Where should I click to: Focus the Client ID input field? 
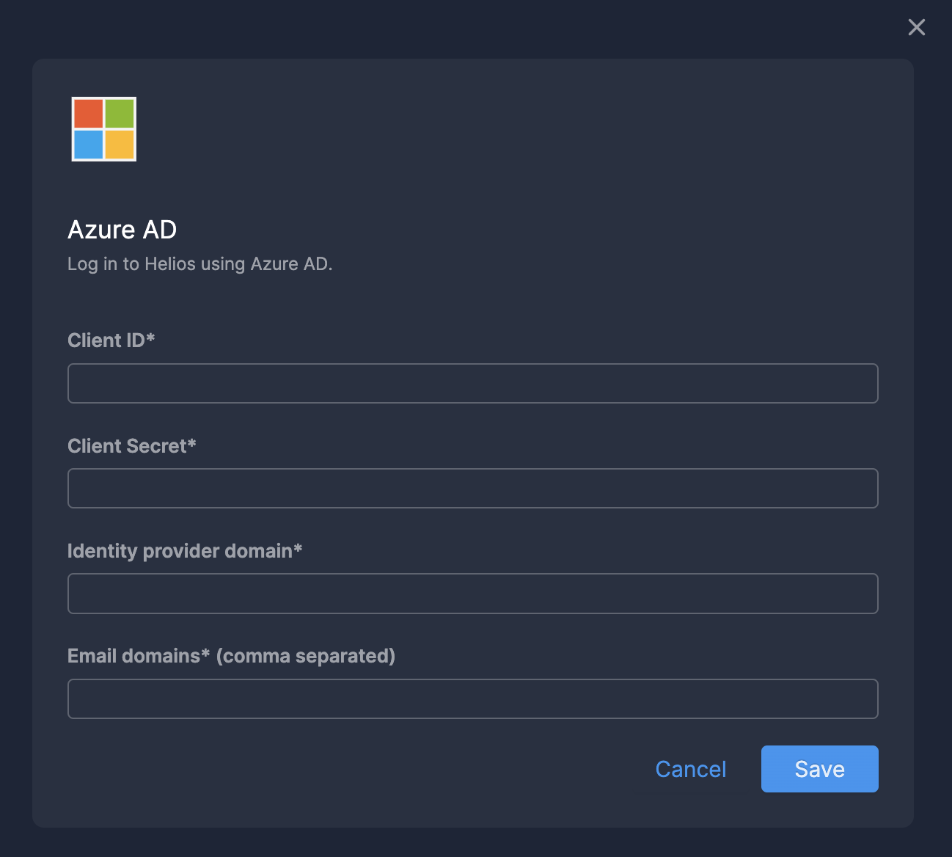(x=473, y=383)
